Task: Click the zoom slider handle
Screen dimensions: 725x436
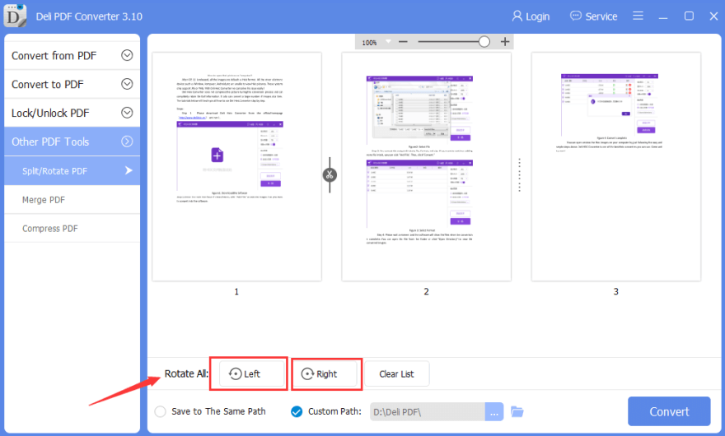Action: (x=484, y=42)
